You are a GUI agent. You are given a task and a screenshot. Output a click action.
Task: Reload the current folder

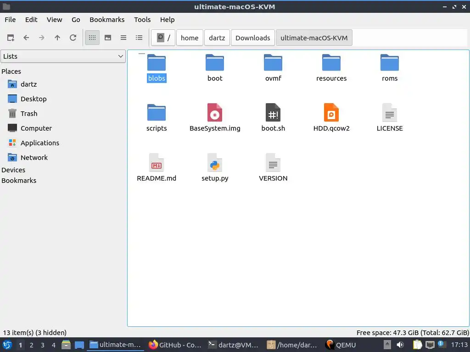73,38
